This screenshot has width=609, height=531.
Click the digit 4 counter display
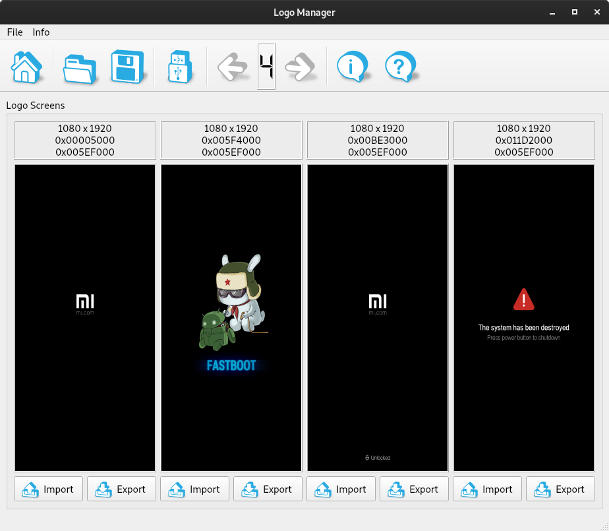266,67
